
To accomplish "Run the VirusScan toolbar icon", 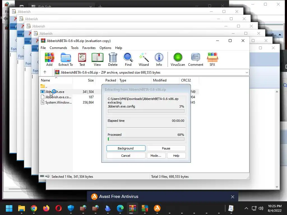I will point(178,59).
